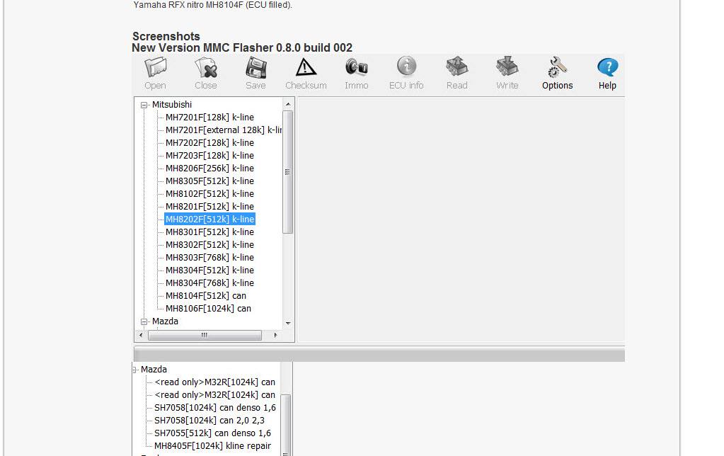Click the Save floppy disk icon

coord(255,74)
